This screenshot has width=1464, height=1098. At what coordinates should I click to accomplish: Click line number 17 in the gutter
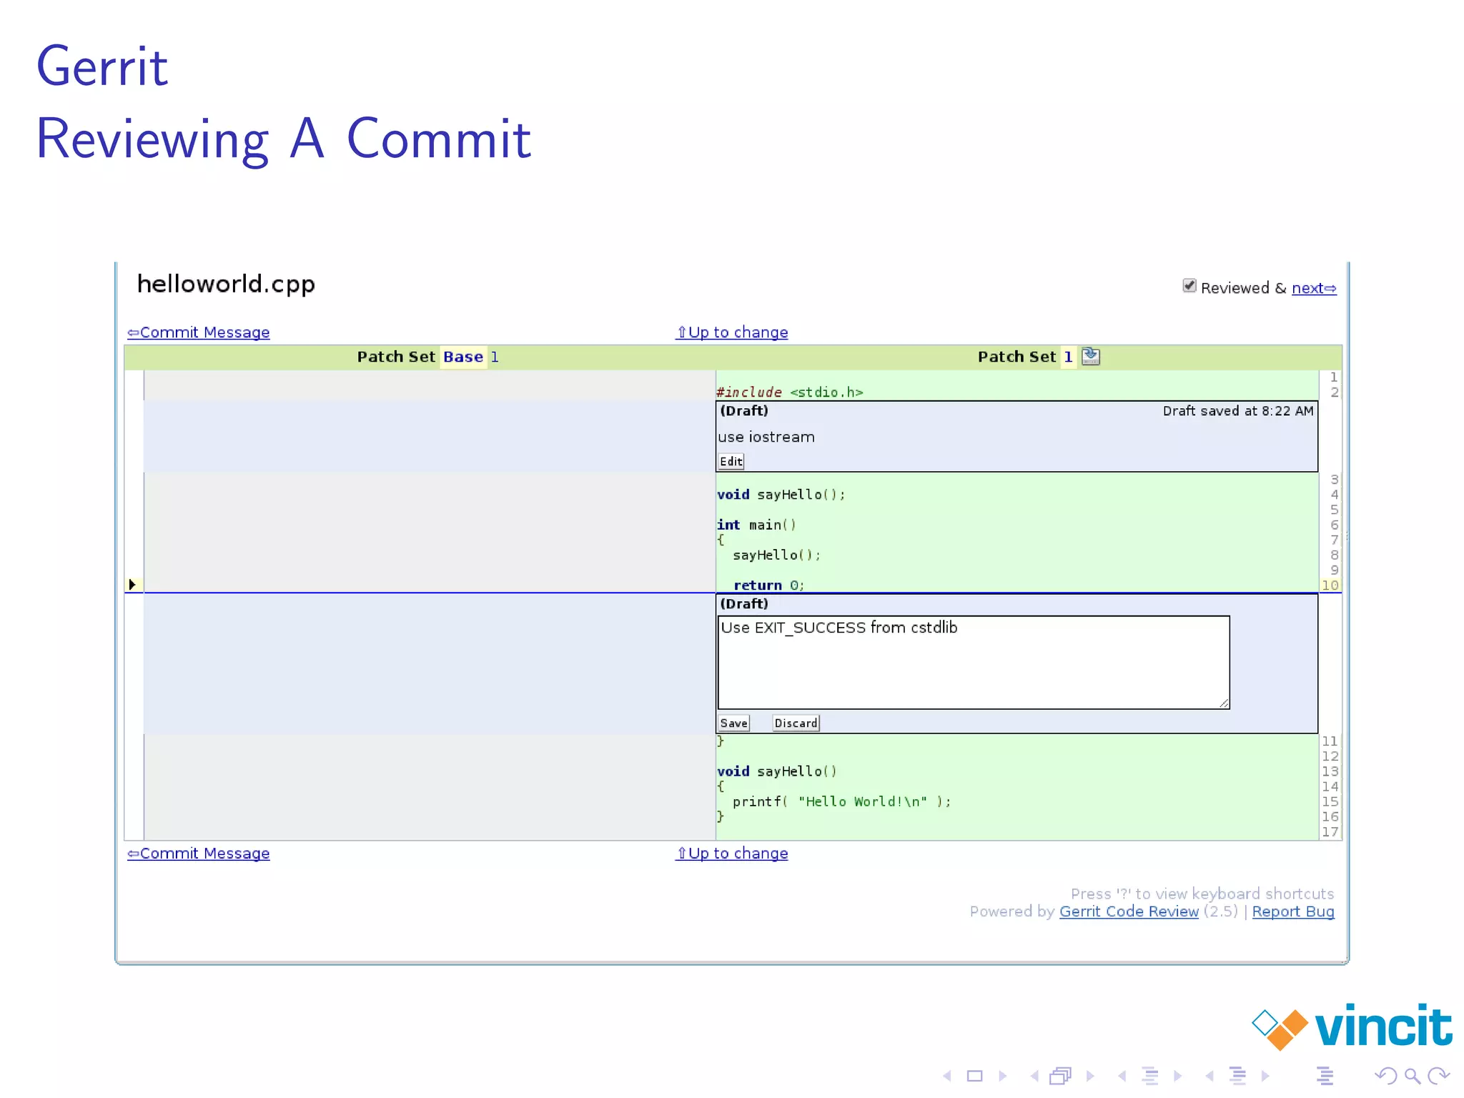pos(1330,832)
